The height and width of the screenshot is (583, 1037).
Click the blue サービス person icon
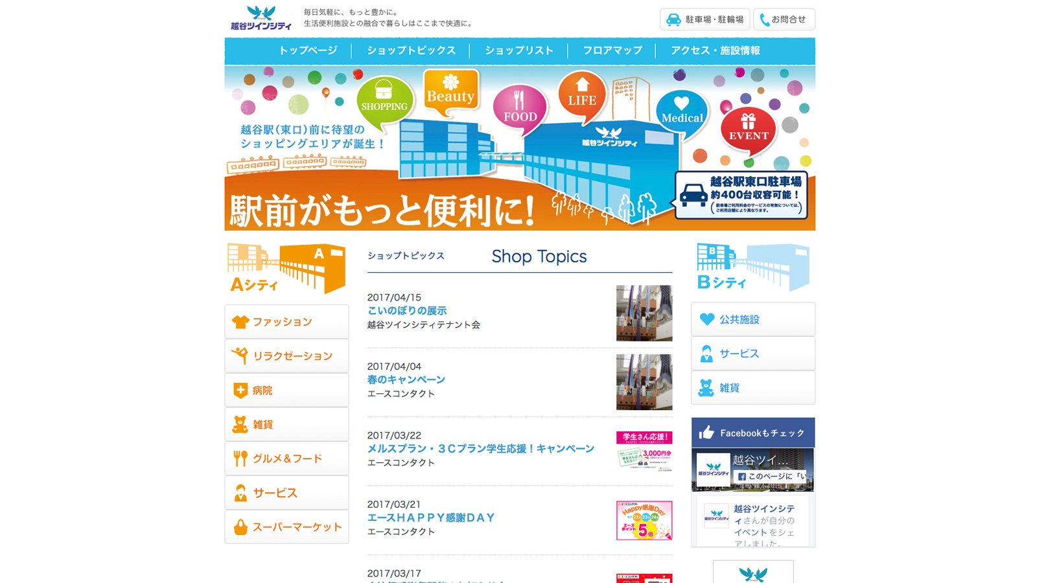point(706,354)
